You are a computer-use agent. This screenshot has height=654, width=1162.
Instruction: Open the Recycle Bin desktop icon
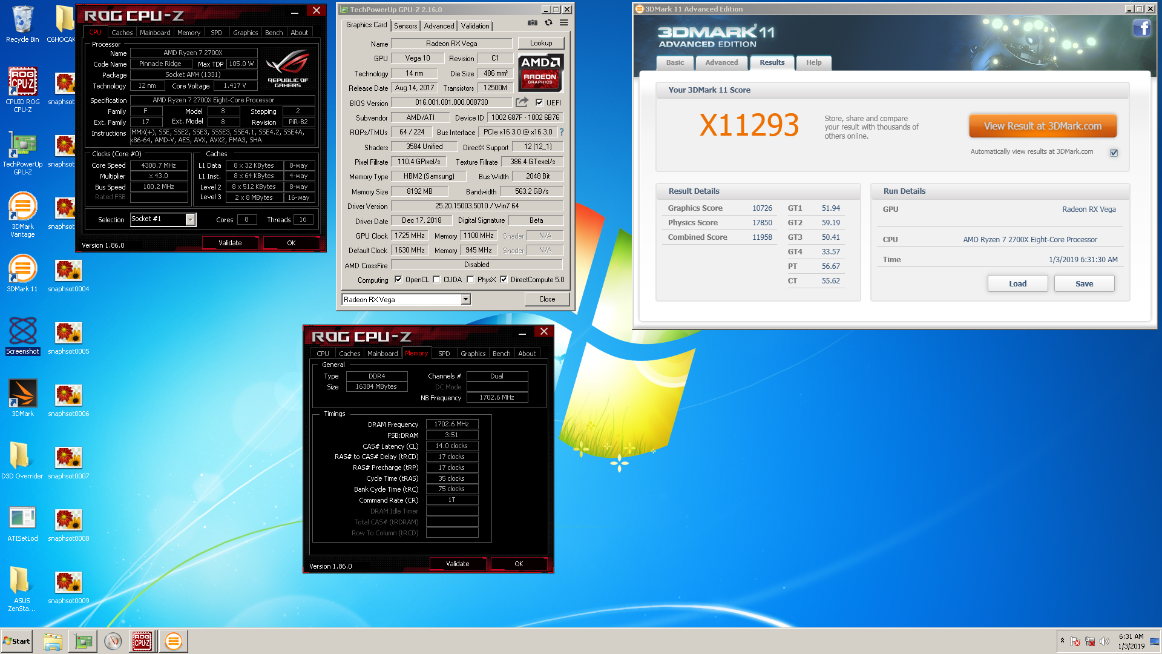22,24
